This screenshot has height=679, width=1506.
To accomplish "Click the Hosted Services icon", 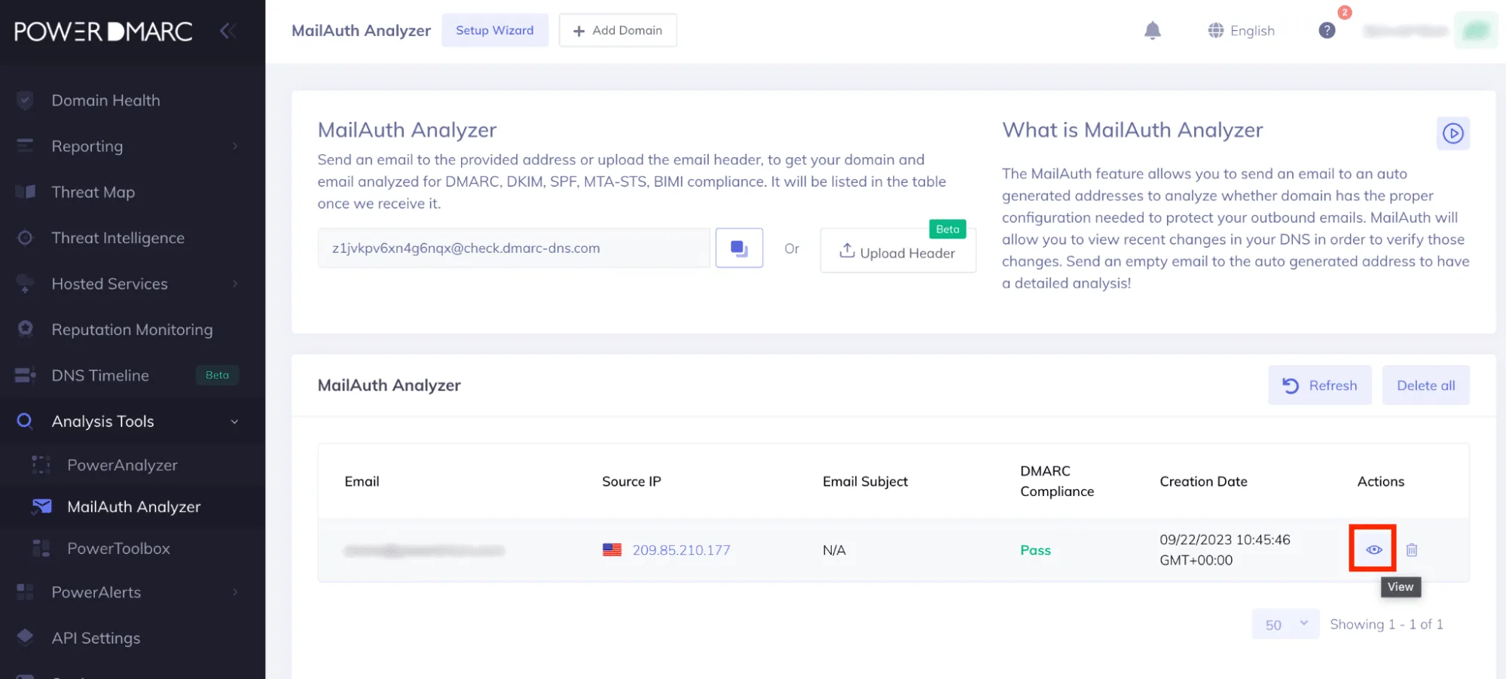I will [x=25, y=284].
